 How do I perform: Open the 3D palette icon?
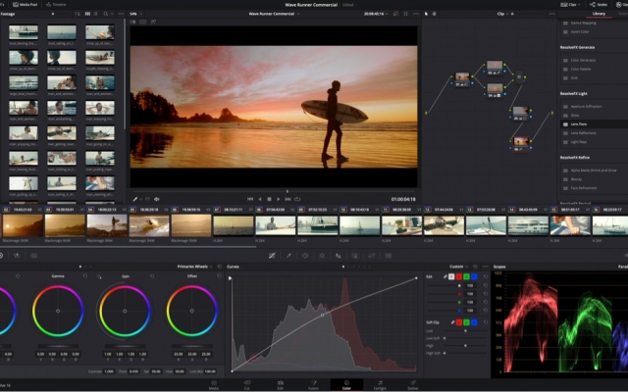[x=389, y=255]
